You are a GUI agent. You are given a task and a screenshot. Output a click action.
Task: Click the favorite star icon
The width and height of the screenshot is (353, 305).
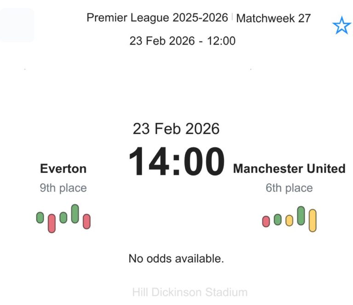341,26
